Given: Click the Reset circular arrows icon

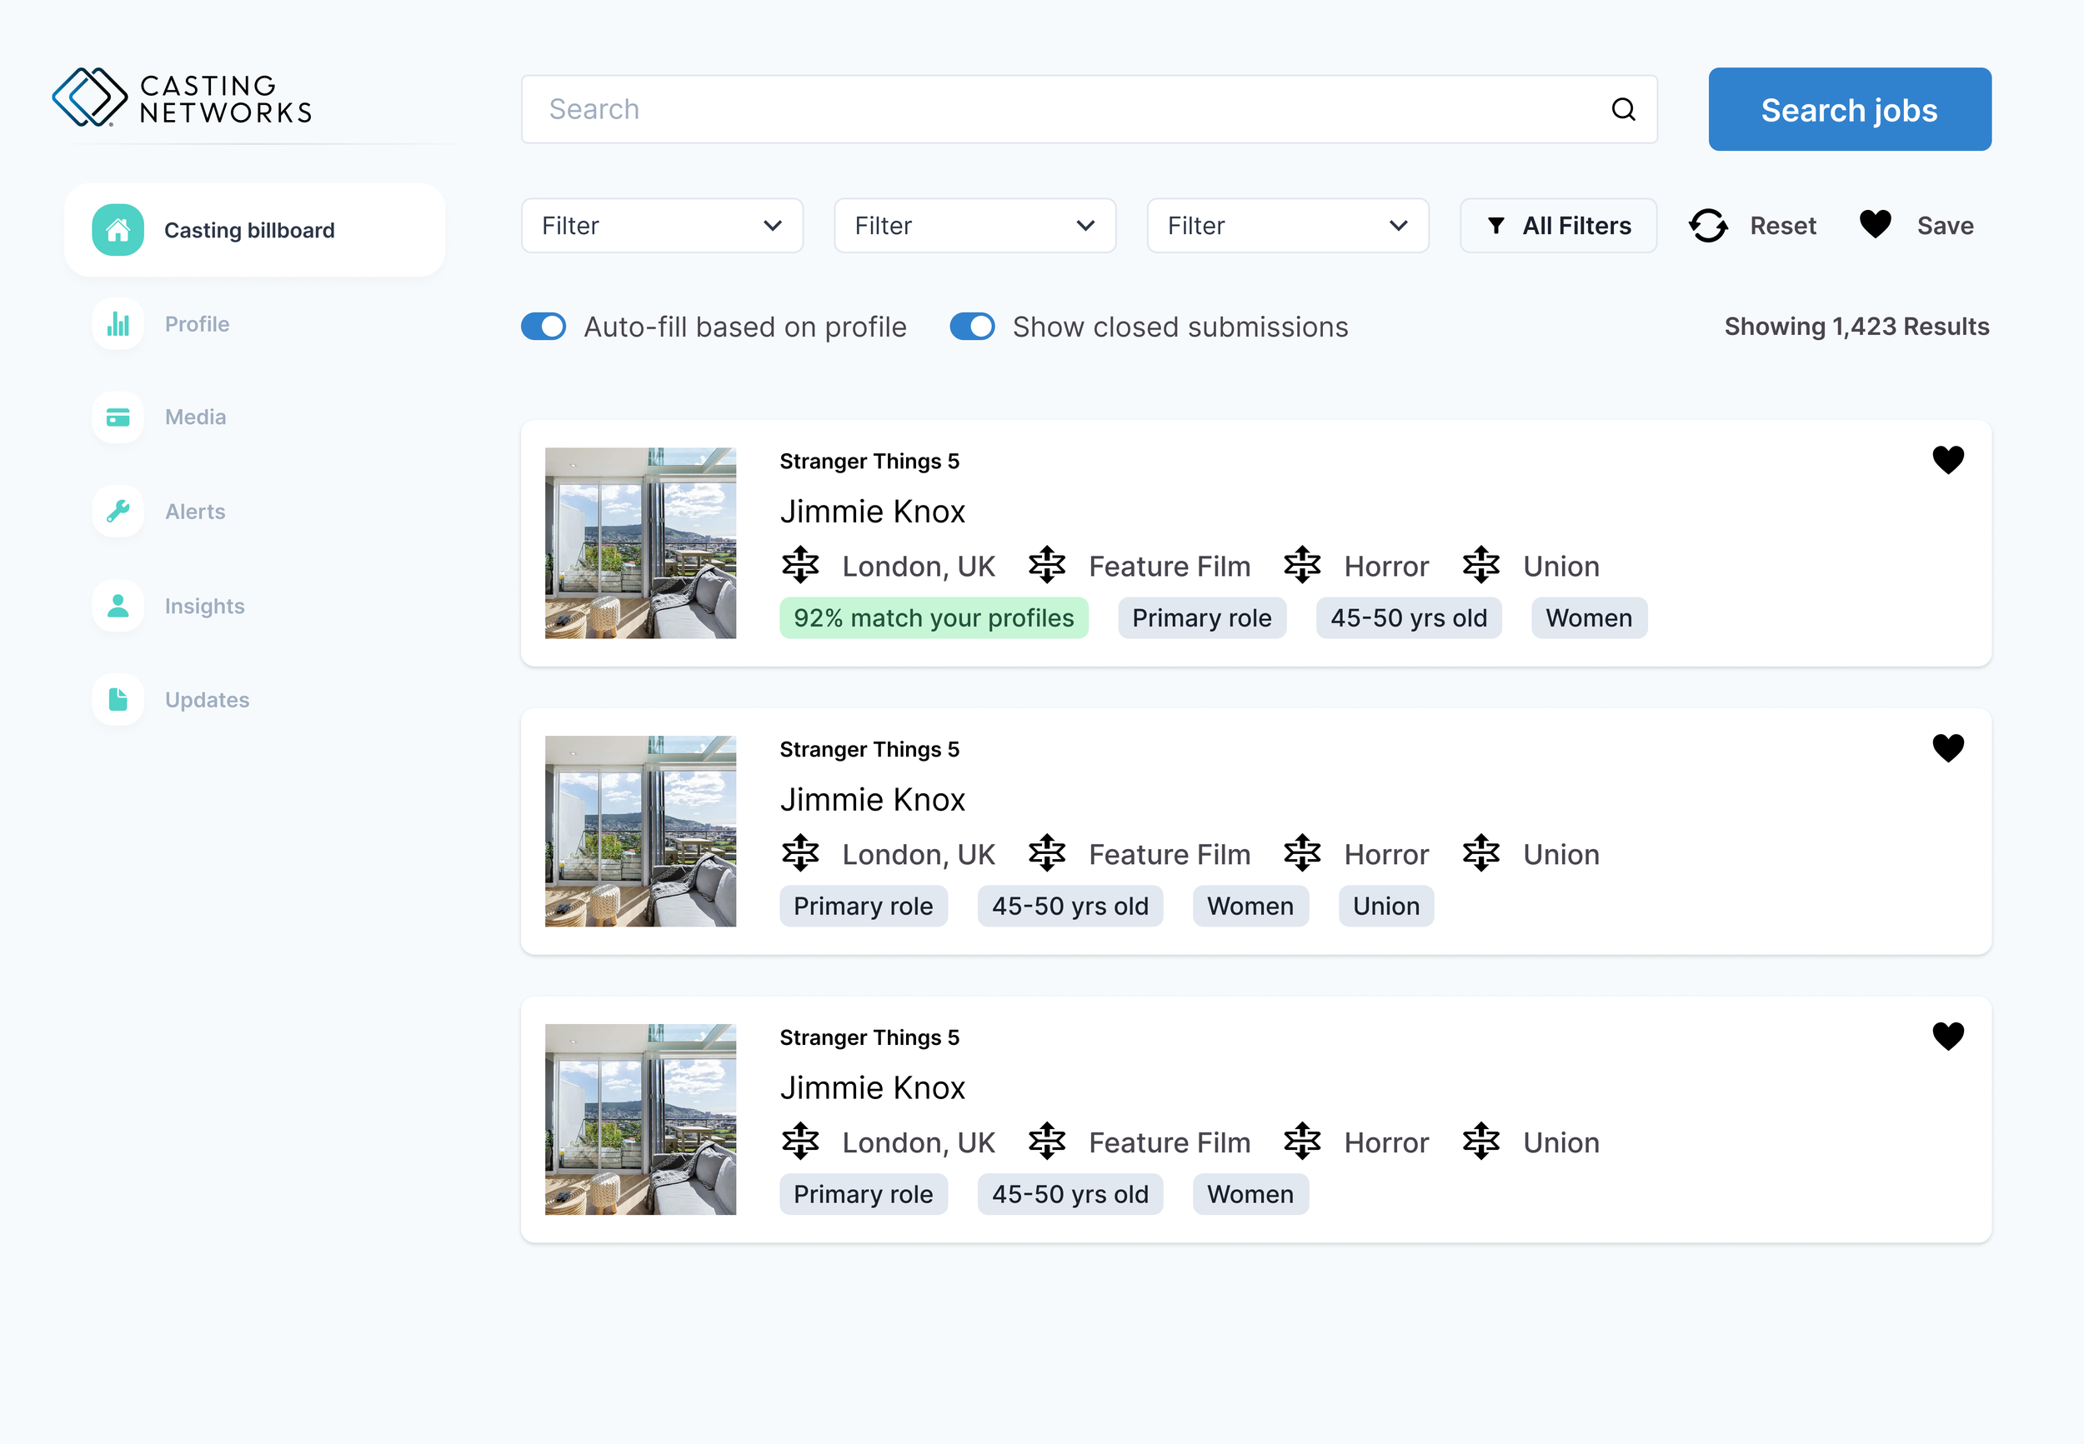Looking at the screenshot, I should point(1707,225).
